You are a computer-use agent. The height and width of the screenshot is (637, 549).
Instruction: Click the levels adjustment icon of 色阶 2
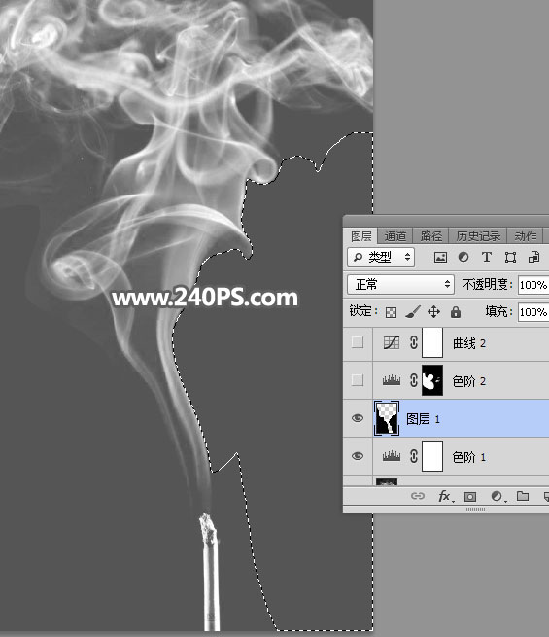(x=392, y=380)
